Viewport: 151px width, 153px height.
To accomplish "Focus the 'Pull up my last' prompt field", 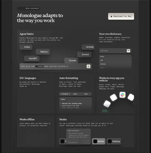I will [x=56, y=66].
